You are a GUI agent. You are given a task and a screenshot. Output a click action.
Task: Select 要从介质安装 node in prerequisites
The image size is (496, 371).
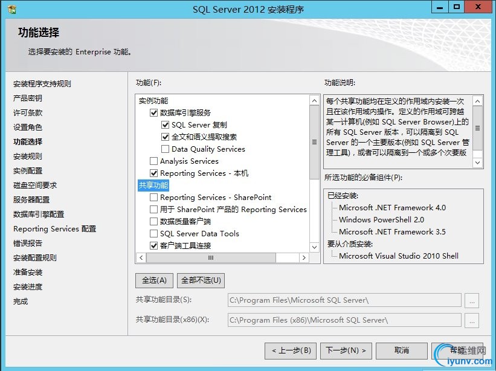pos(350,244)
